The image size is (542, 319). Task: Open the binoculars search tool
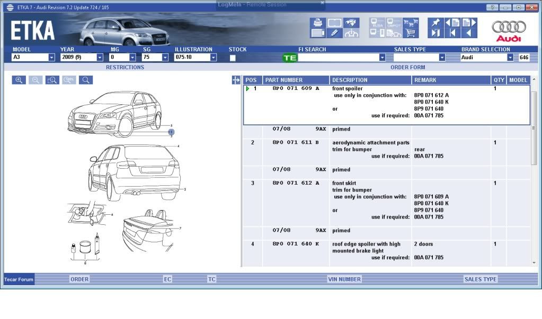click(351, 23)
